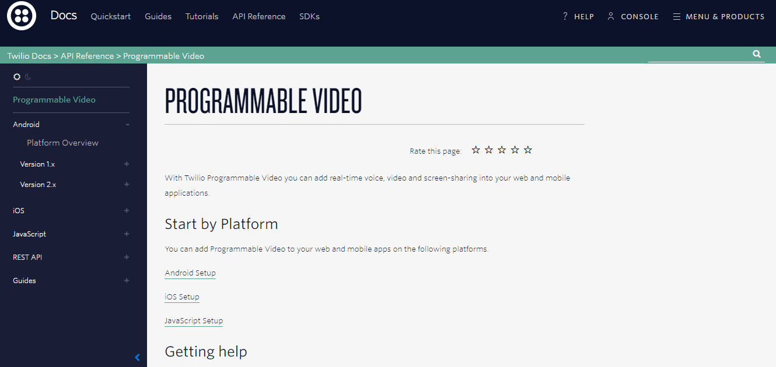
Task: Click the PROGRAMMABLE VIDEO page title
Action: click(264, 101)
